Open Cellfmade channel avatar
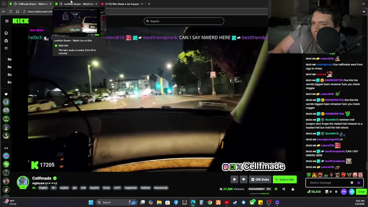368x207 pixels. click(23, 182)
